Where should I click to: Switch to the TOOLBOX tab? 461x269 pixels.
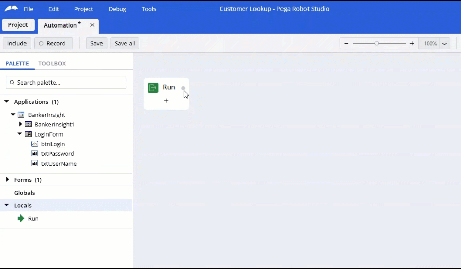[x=52, y=64]
